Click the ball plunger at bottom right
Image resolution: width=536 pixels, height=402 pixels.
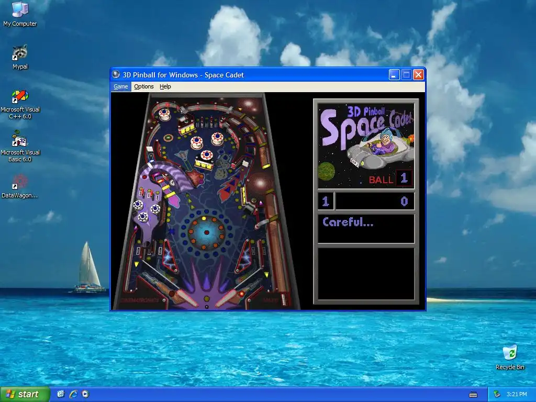[x=283, y=299]
